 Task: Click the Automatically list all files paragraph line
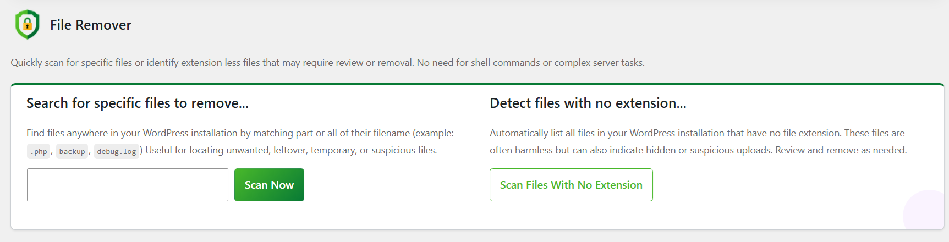[697, 133]
